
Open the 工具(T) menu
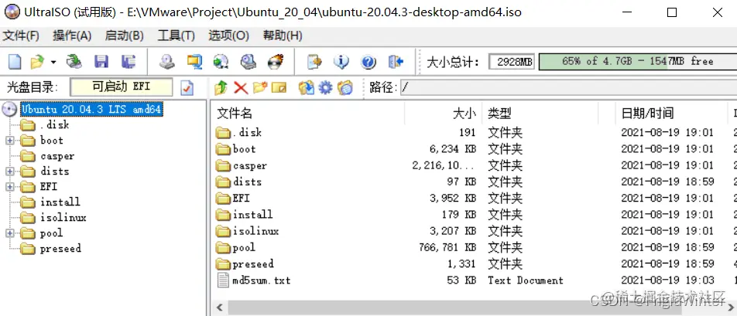[x=176, y=36]
